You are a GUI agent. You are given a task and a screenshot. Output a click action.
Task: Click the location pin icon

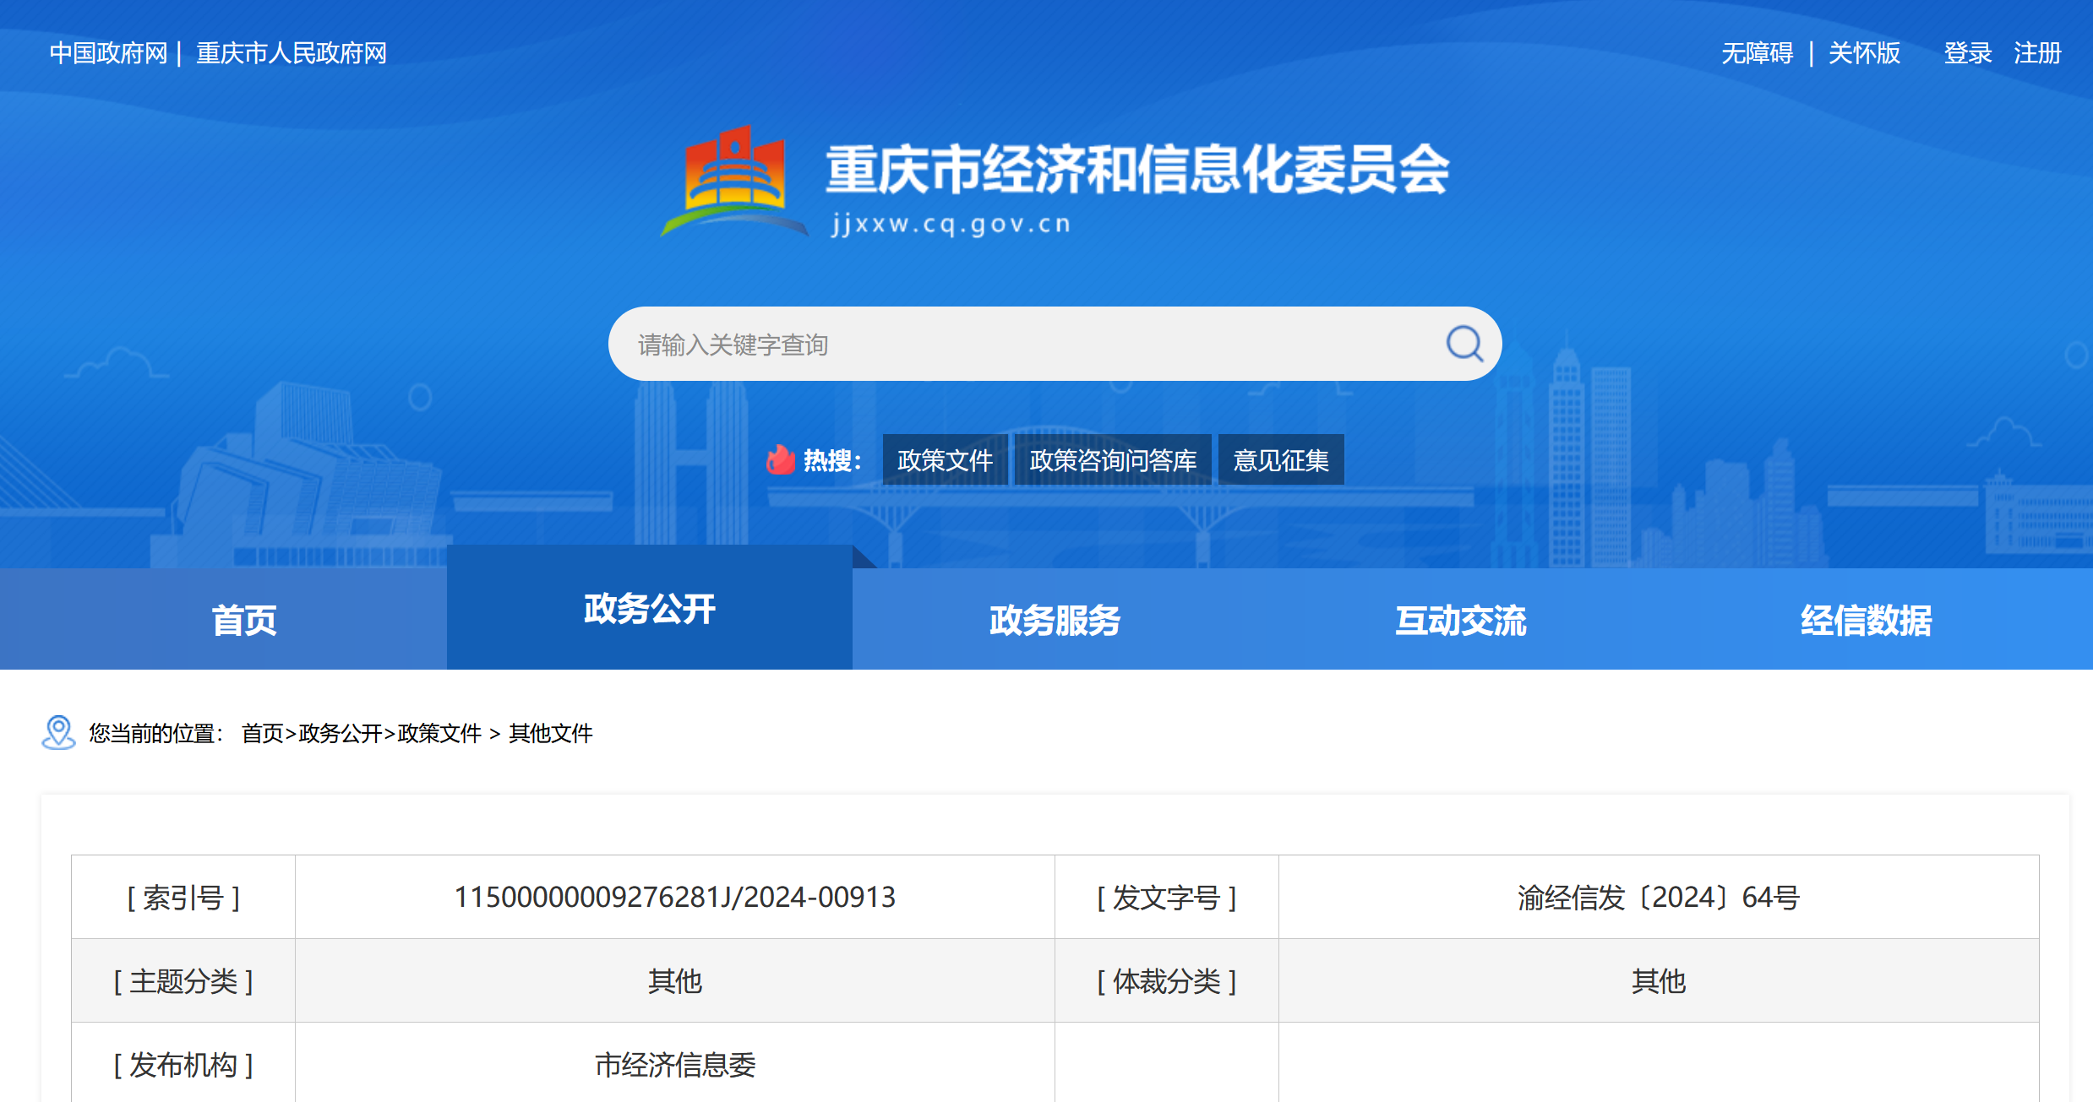(58, 732)
